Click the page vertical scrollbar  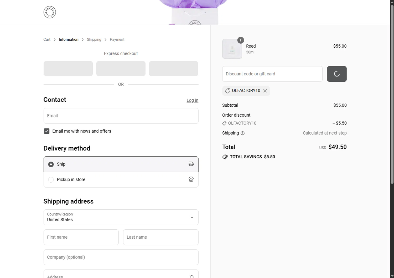(392, 95)
